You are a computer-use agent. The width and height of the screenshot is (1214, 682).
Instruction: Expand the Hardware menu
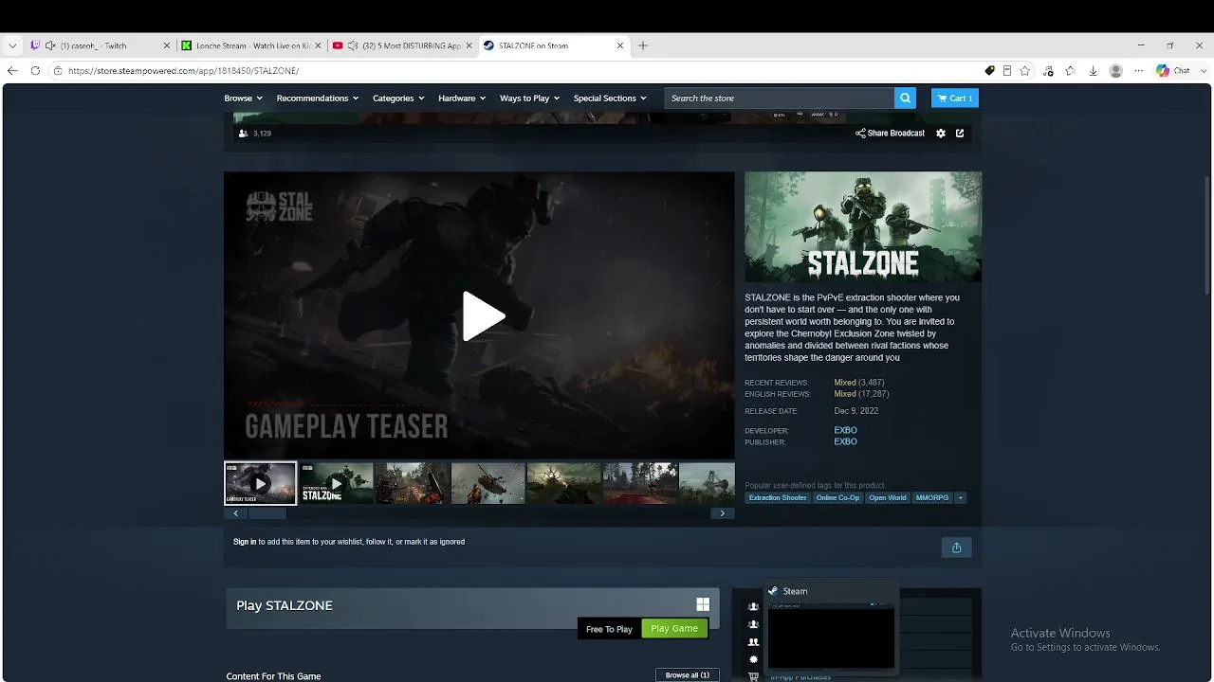tap(462, 98)
